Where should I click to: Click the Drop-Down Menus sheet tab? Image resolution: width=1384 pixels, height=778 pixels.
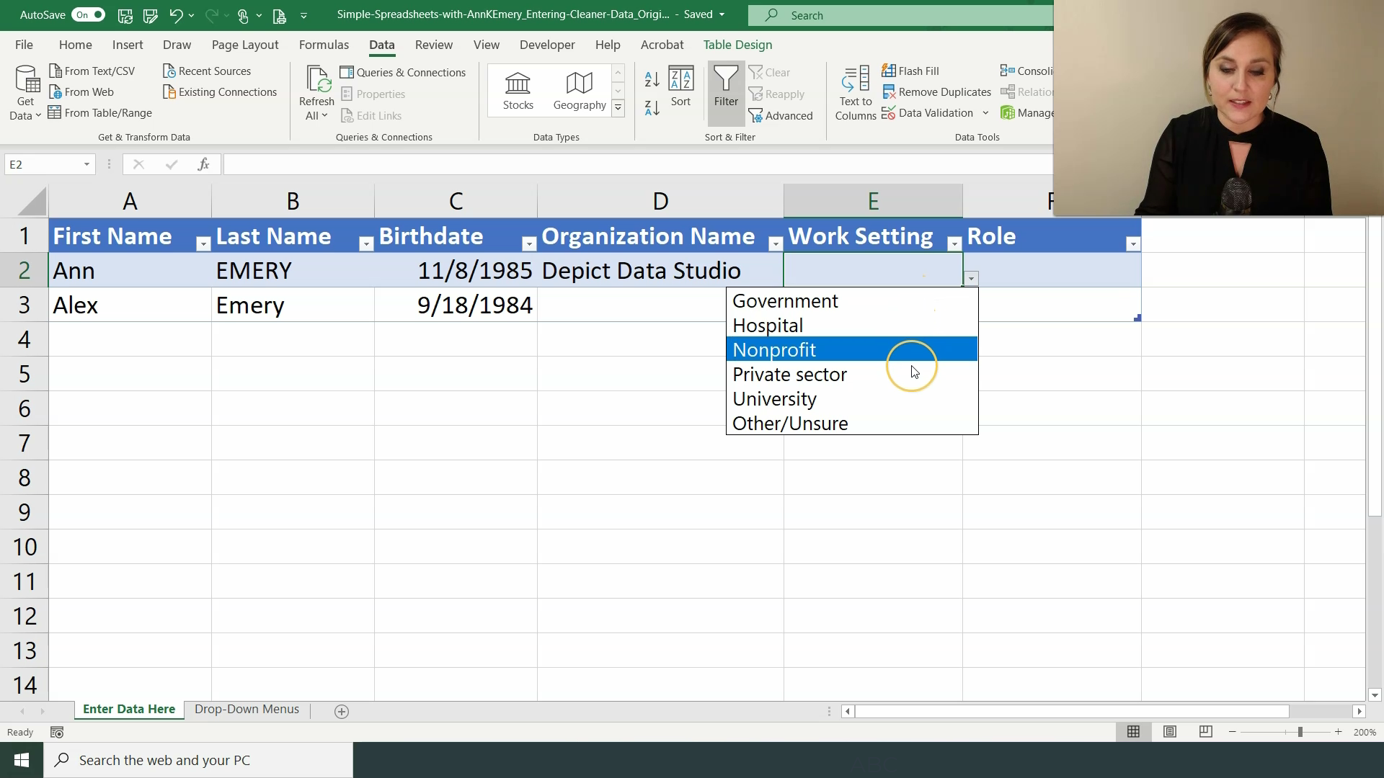pyautogui.click(x=247, y=709)
